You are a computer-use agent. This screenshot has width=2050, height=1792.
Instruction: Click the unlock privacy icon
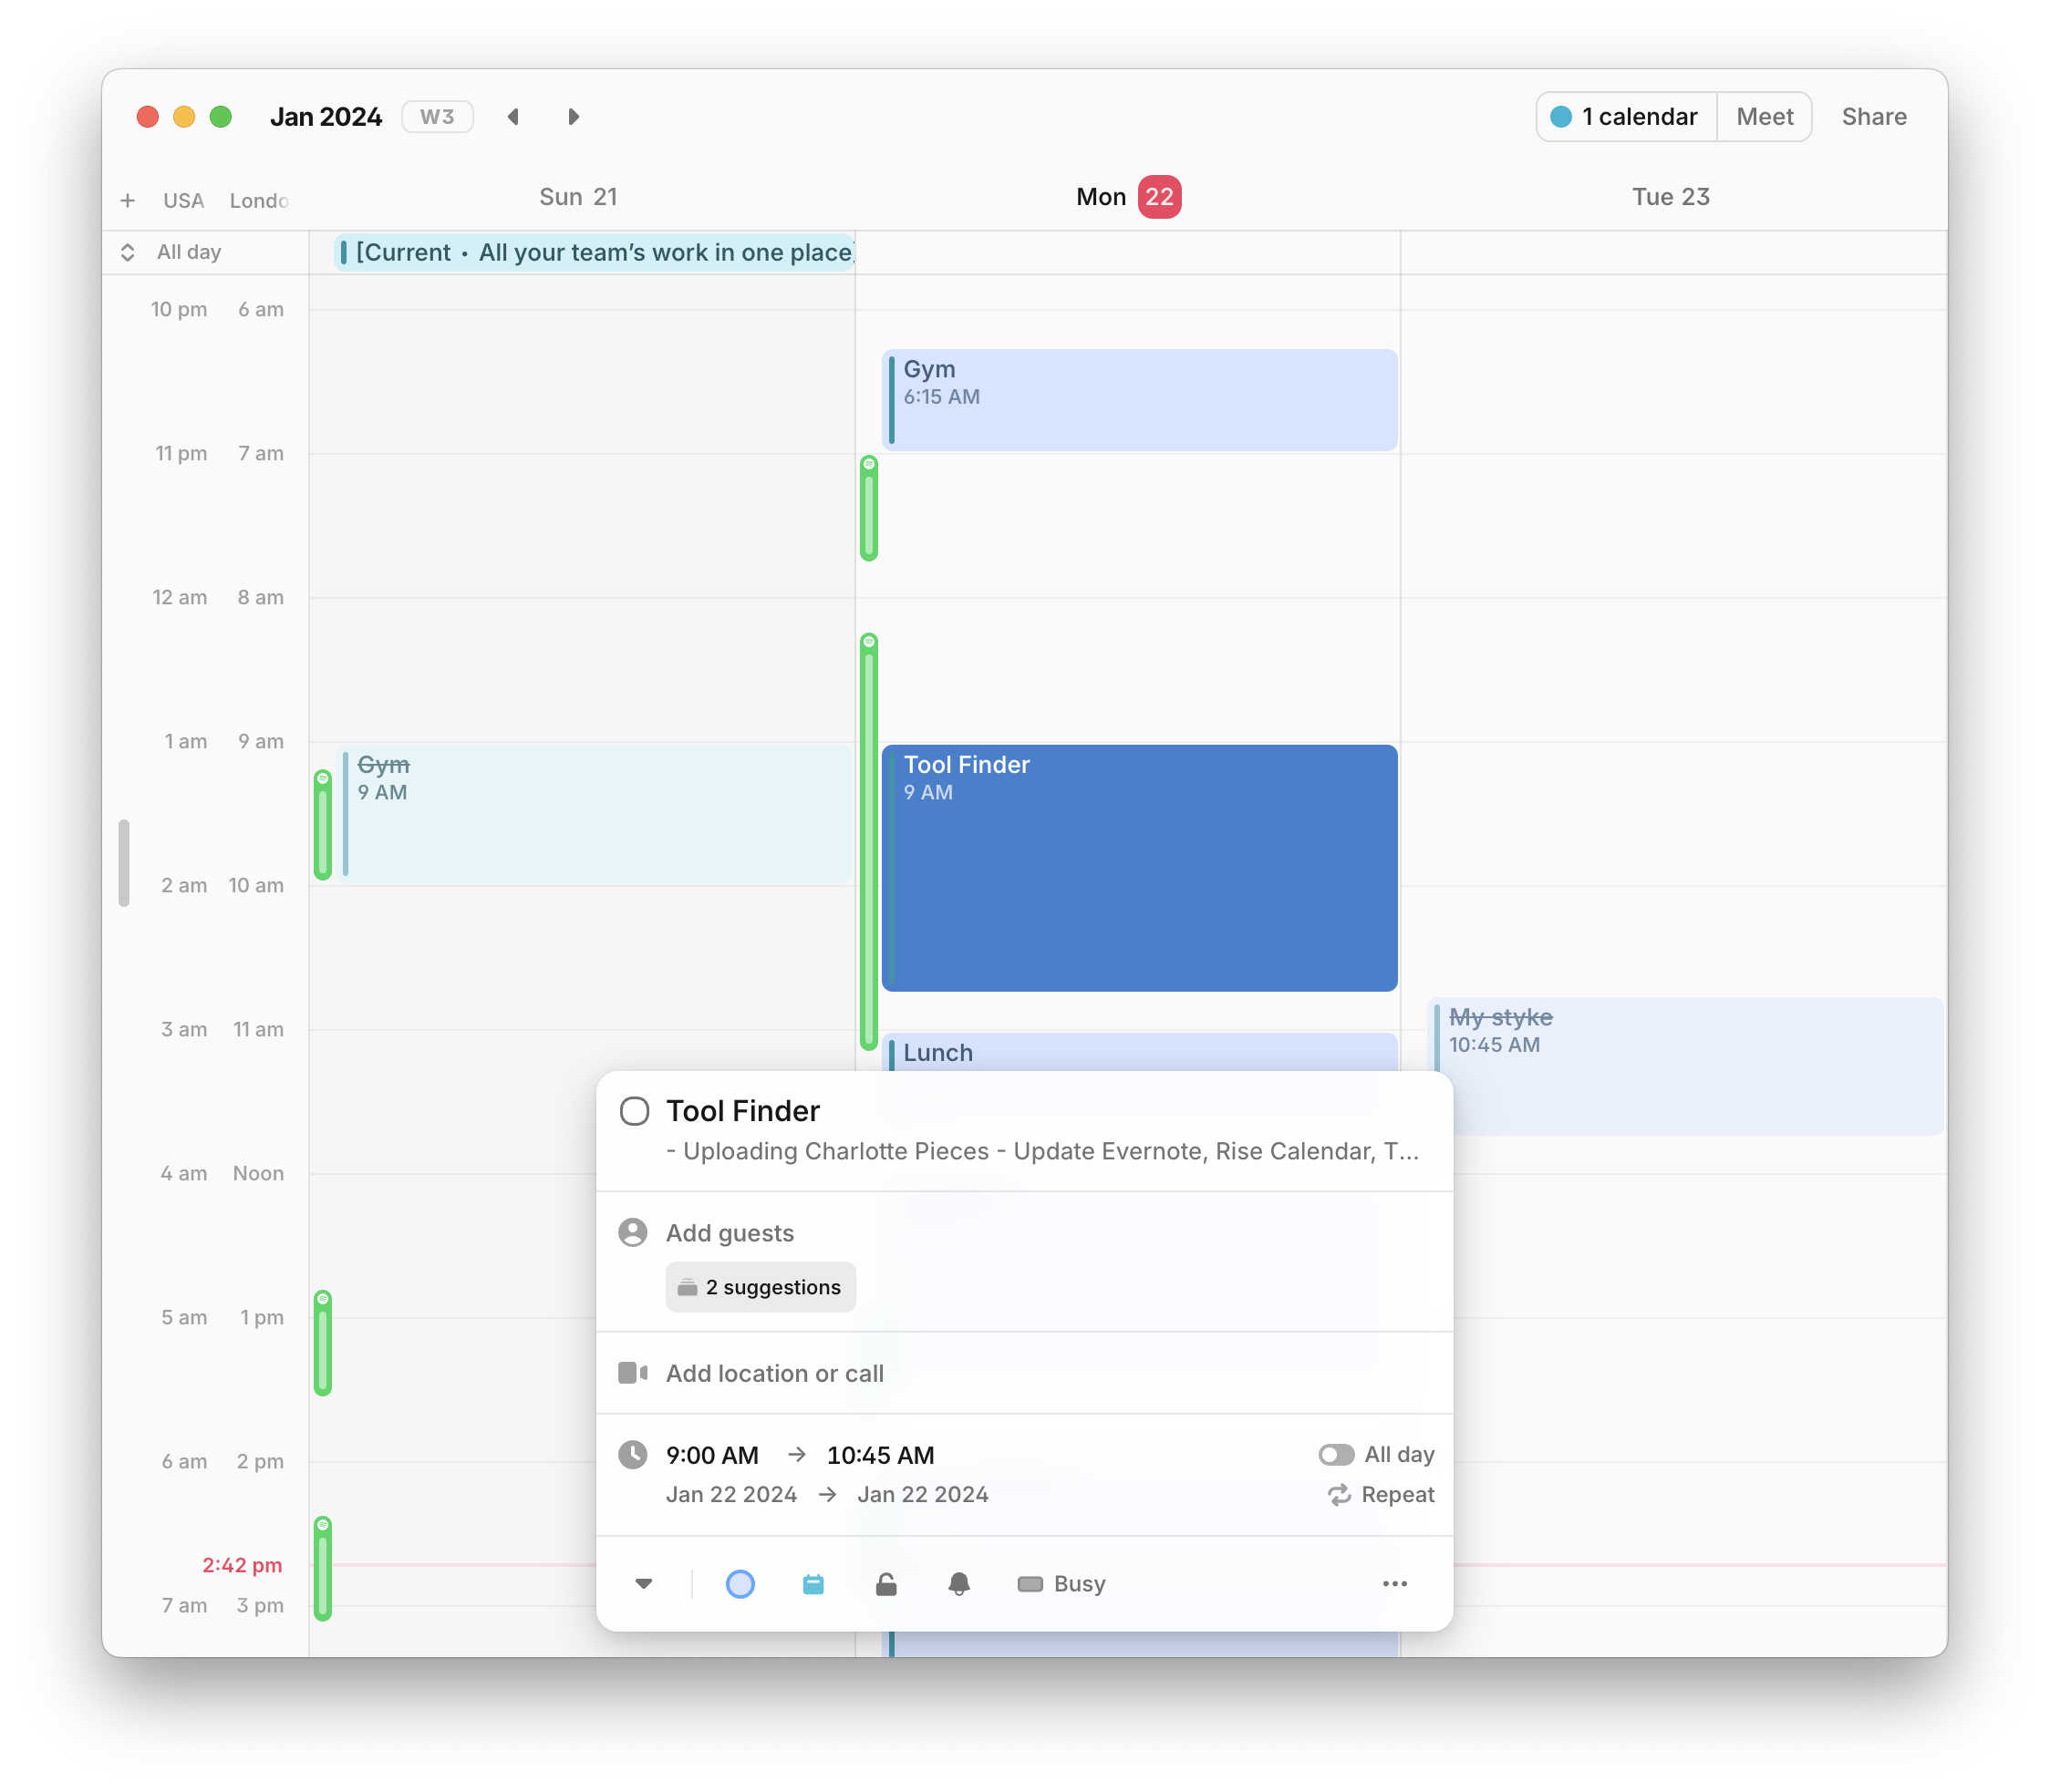tap(885, 1584)
